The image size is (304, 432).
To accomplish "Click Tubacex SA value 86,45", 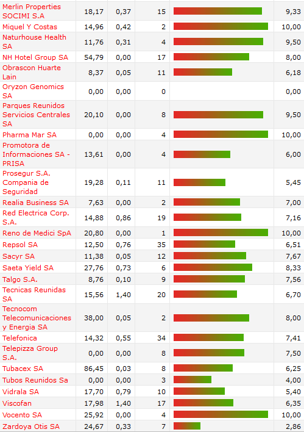I will point(94,369).
